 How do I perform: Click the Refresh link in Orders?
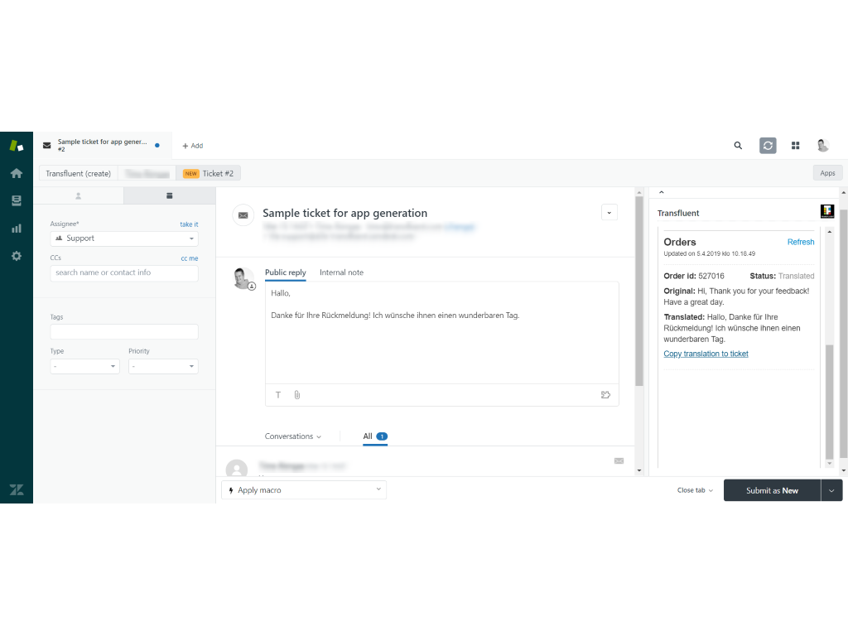pos(800,243)
